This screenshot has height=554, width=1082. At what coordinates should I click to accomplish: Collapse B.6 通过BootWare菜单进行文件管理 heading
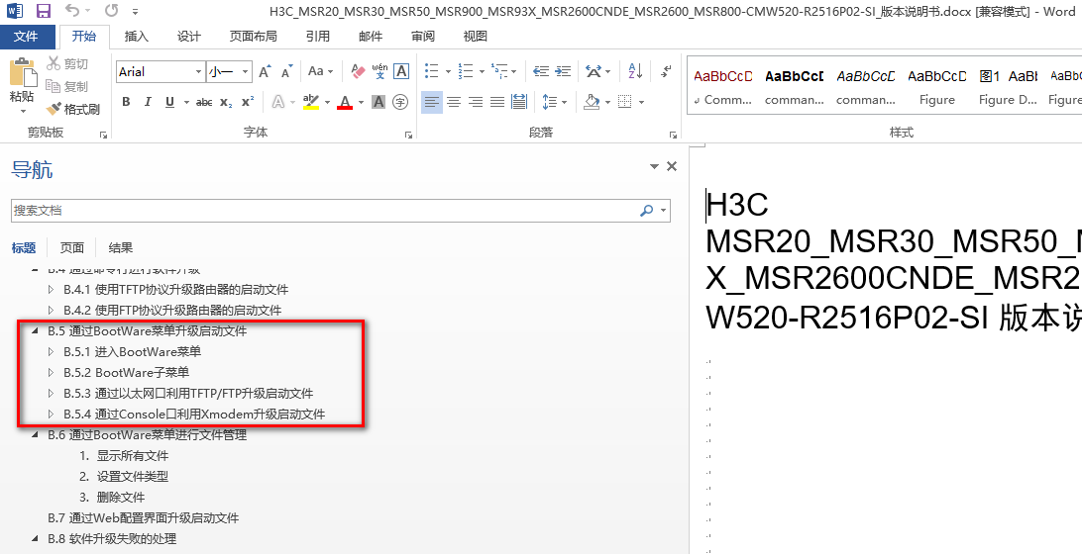tap(36, 435)
